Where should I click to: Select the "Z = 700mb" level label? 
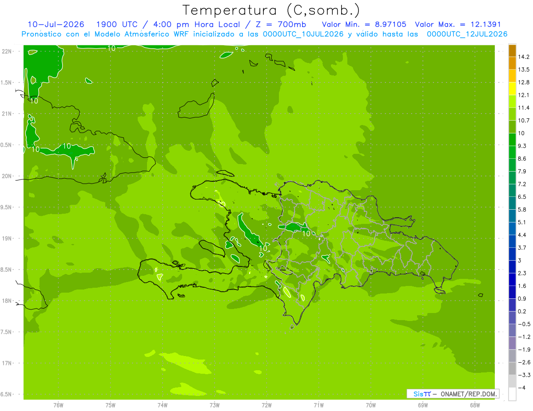click(x=282, y=24)
